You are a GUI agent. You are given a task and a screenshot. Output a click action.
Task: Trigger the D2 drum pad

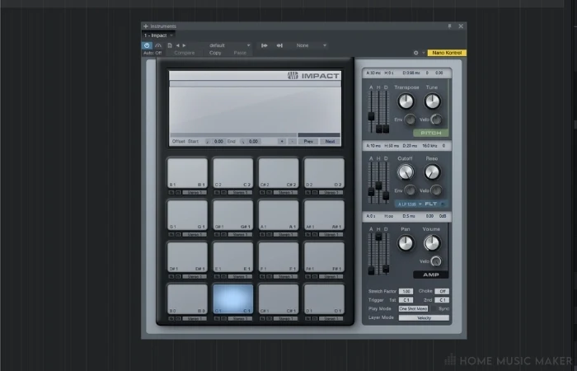[324, 173]
